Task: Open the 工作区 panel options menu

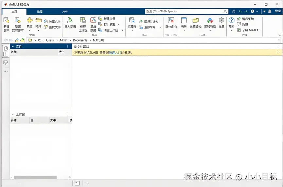Action: coord(68,114)
